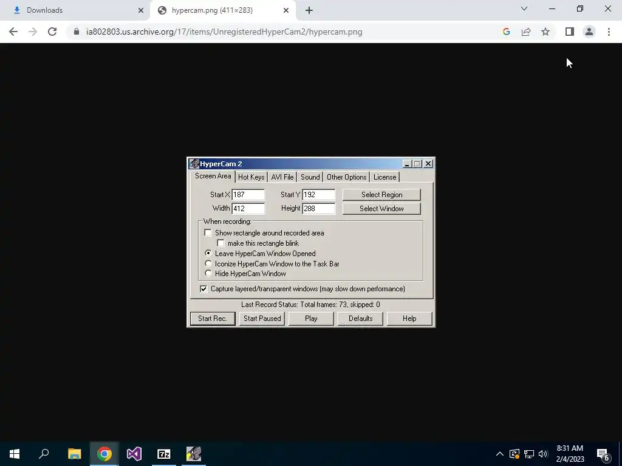Click the Start Y field
The width and height of the screenshot is (622, 466).
pyautogui.click(x=319, y=195)
